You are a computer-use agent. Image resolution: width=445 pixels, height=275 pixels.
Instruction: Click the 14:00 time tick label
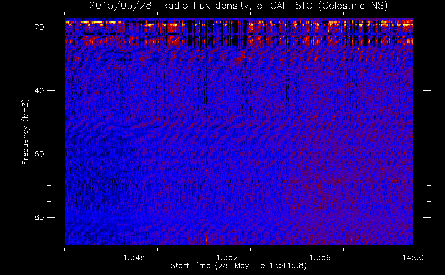[413, 258]
